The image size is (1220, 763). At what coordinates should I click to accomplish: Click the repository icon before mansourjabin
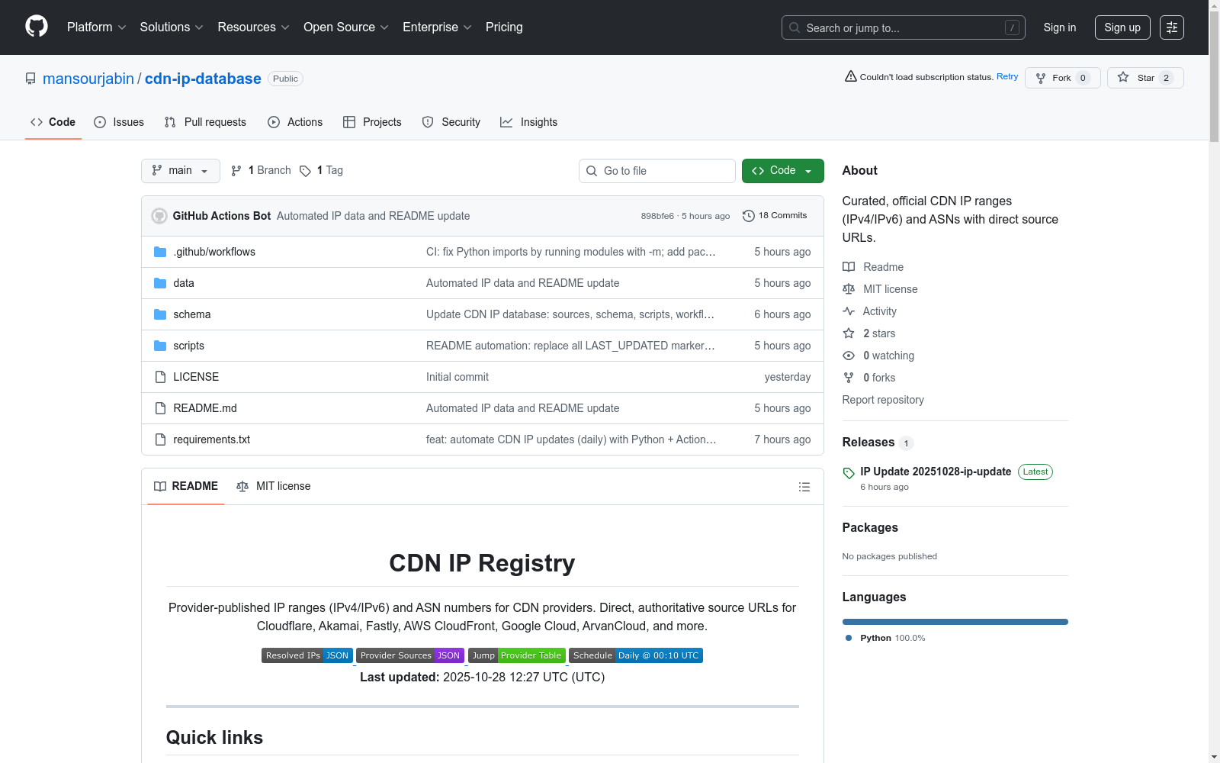tap(30, 79)
